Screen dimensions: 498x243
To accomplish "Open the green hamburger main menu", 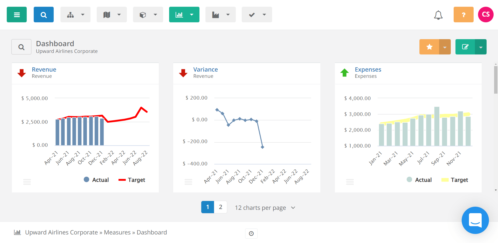I will 16,14.
